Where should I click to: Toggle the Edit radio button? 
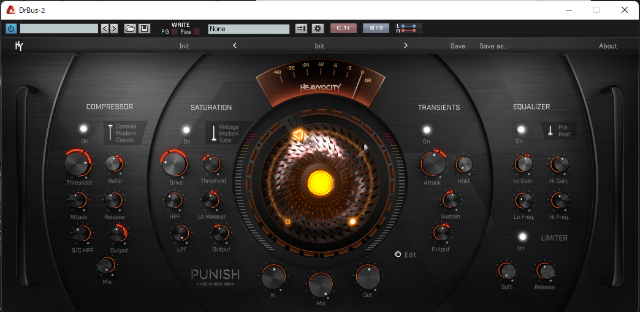pyautogui.click(x=398, y=254)
